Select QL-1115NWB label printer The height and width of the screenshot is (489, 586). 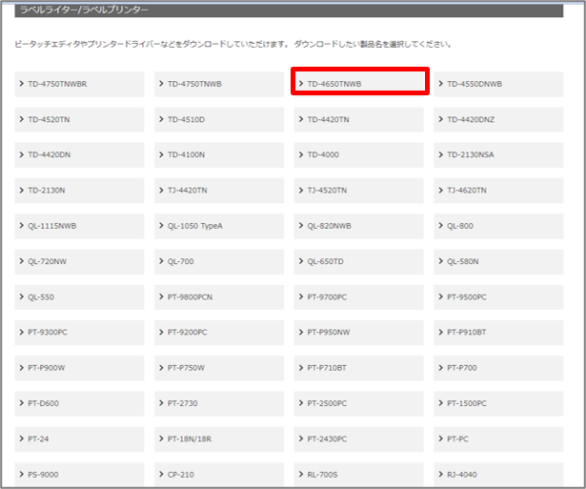click(80, 226)
